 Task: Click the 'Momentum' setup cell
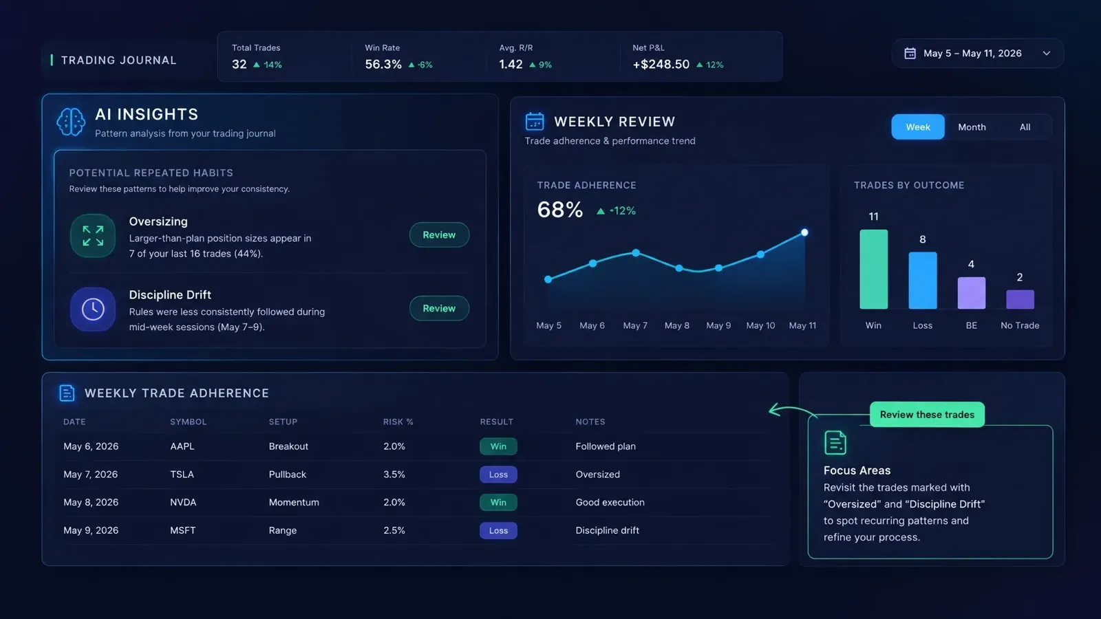[294, 502]
